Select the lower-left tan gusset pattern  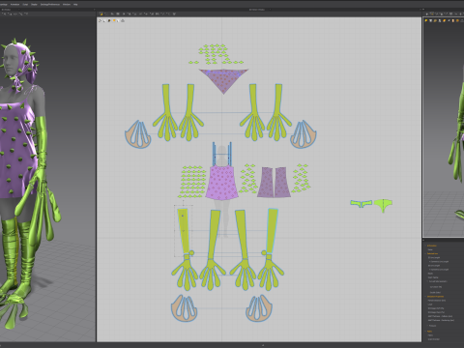[184, 308]
